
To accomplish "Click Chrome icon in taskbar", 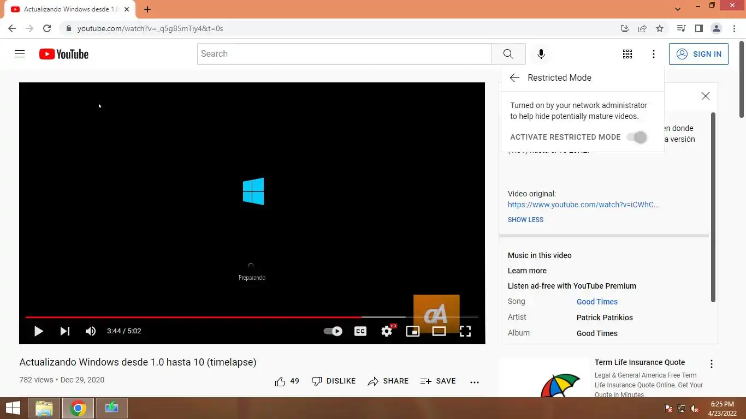I will click(78, 408).
